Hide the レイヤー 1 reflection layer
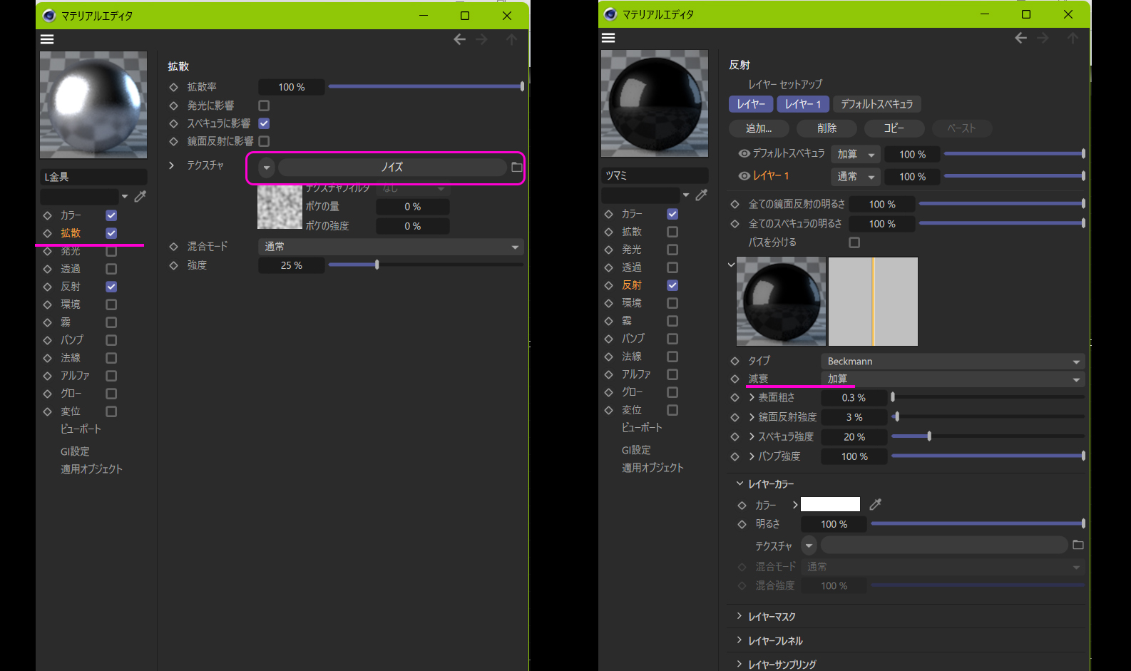The width and height of the screenshot is (1131, 671). (744, 175)
